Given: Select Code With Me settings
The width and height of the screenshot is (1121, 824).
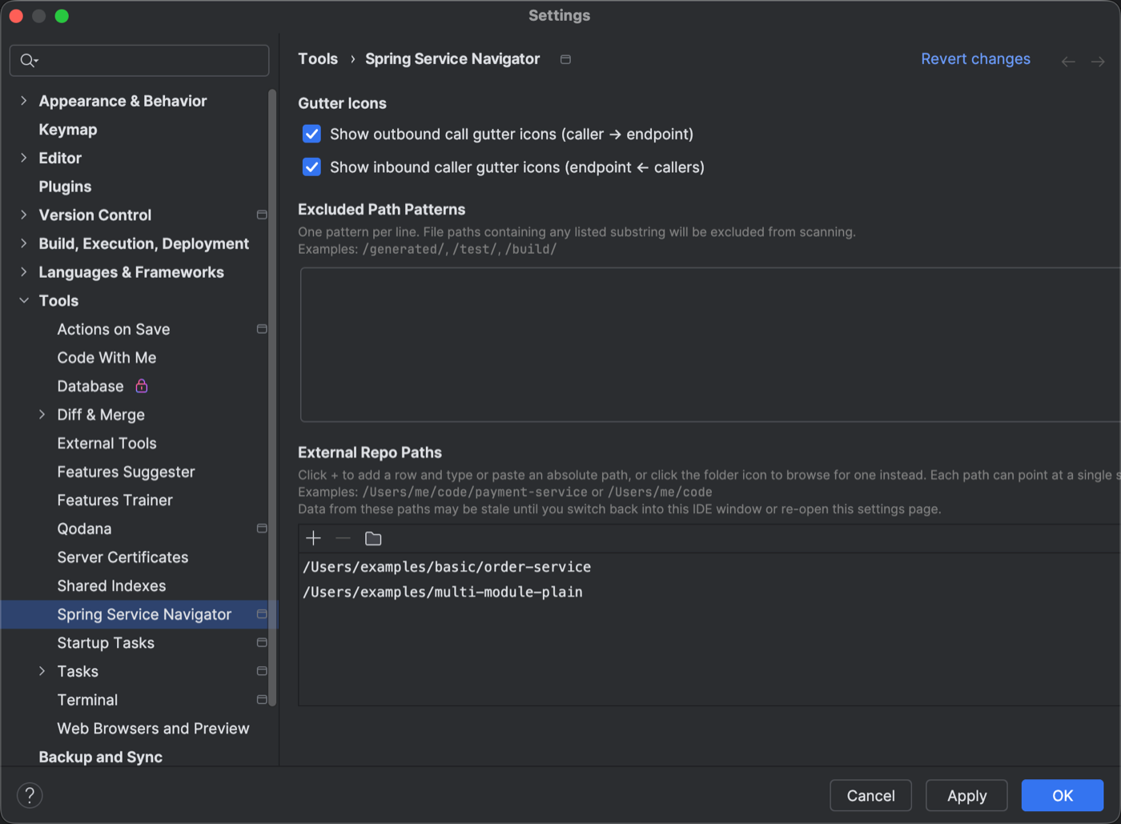Looking at the screenshot, I should click(x=106, y=358).
